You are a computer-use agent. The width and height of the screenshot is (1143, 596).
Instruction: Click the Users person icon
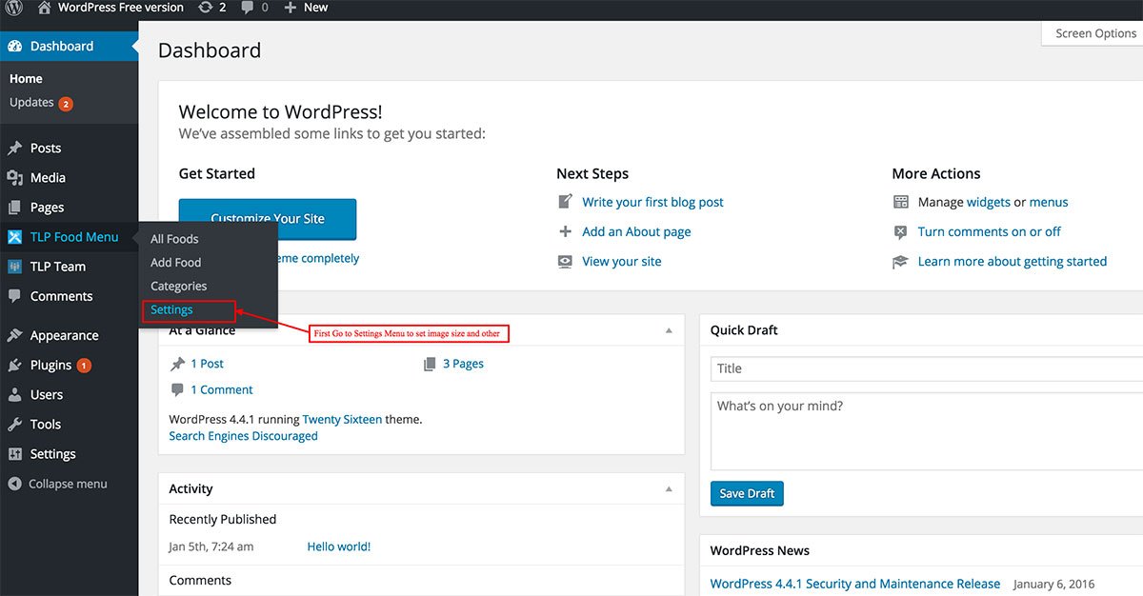pos(14,394)
